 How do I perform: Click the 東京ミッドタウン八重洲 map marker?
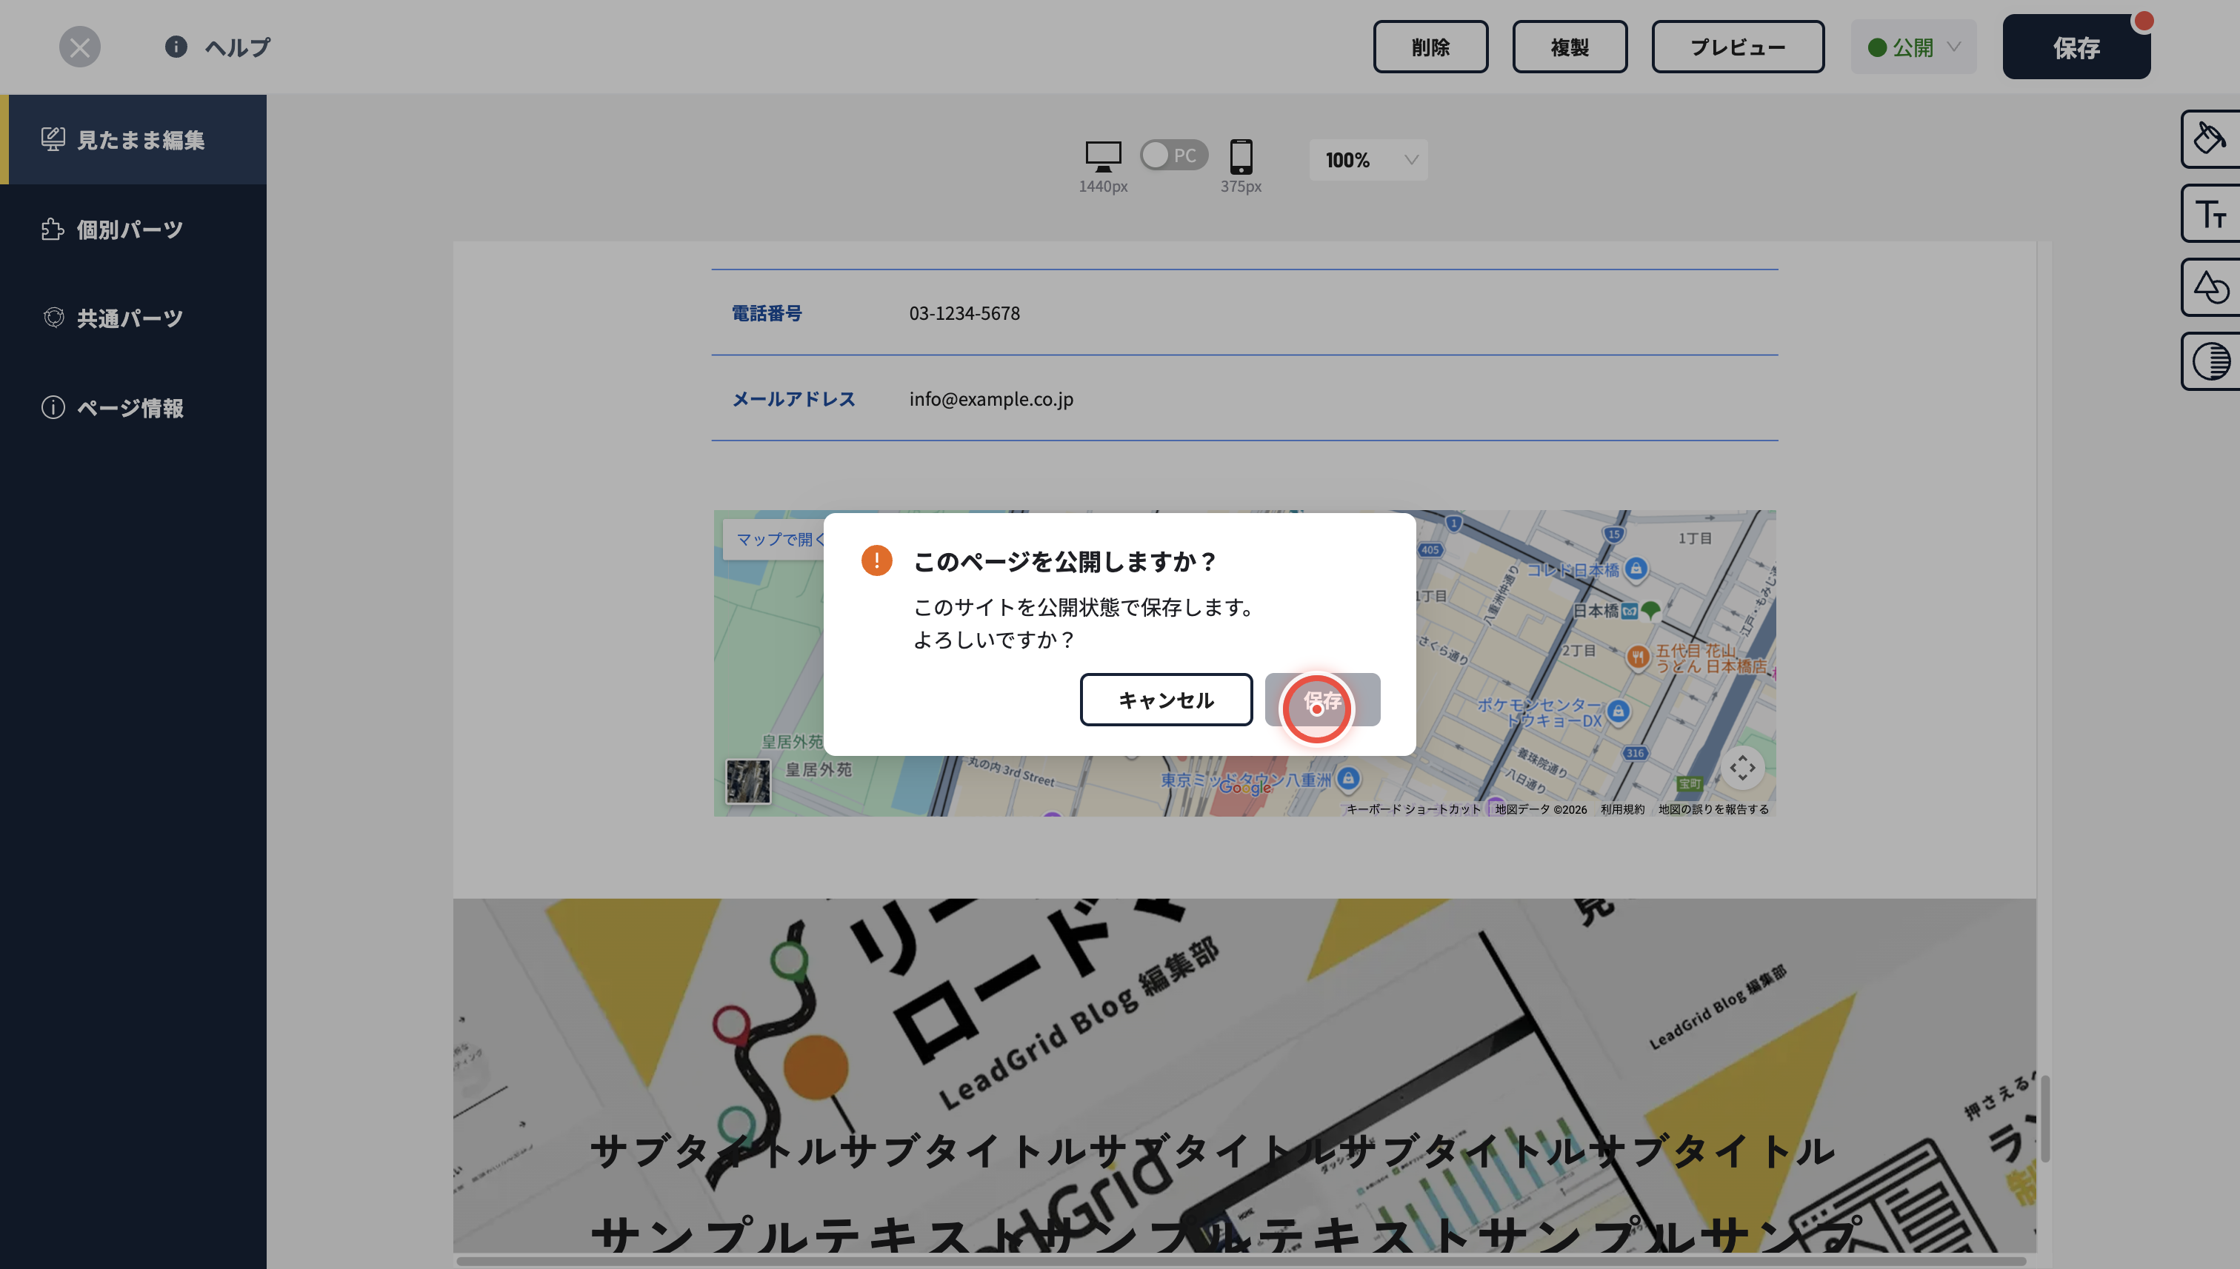[1348, 778]
